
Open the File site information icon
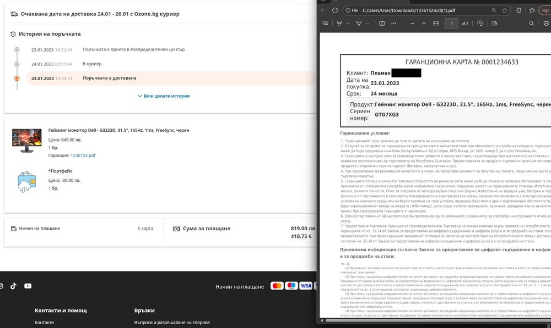coord(352,10)
